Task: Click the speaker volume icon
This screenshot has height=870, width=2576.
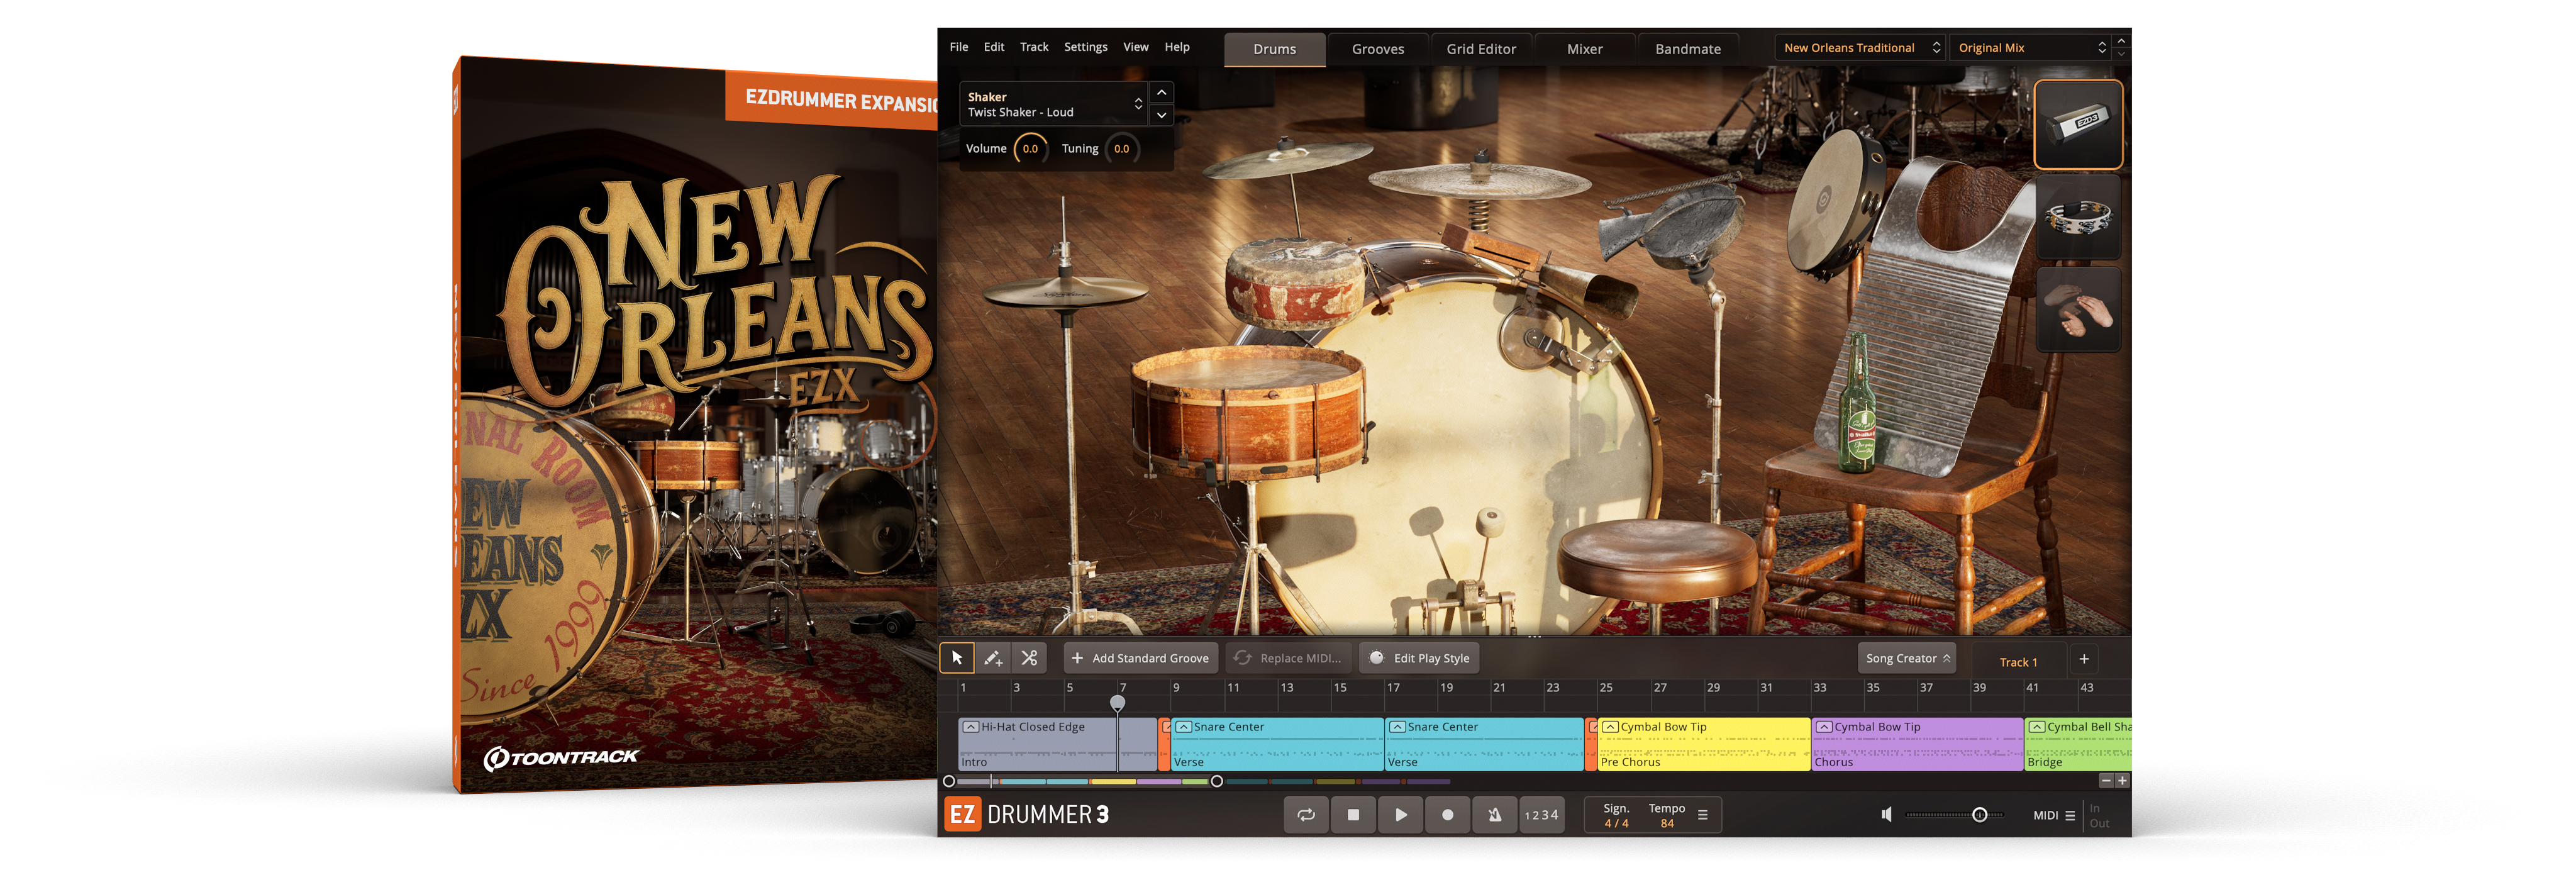Action: pos(1886,815)
